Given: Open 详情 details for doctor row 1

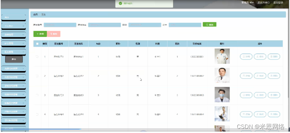Looking at the screenshot, I should (x=246, y=56).
